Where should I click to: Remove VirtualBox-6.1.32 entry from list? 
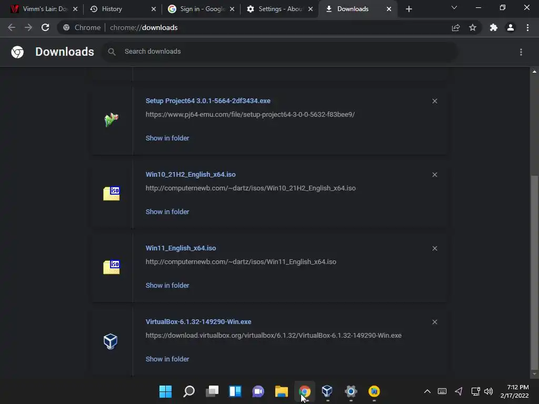435,322
